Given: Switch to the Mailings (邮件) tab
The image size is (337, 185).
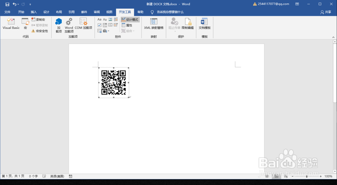Looking at the screenshot, I should click(84, 12).
